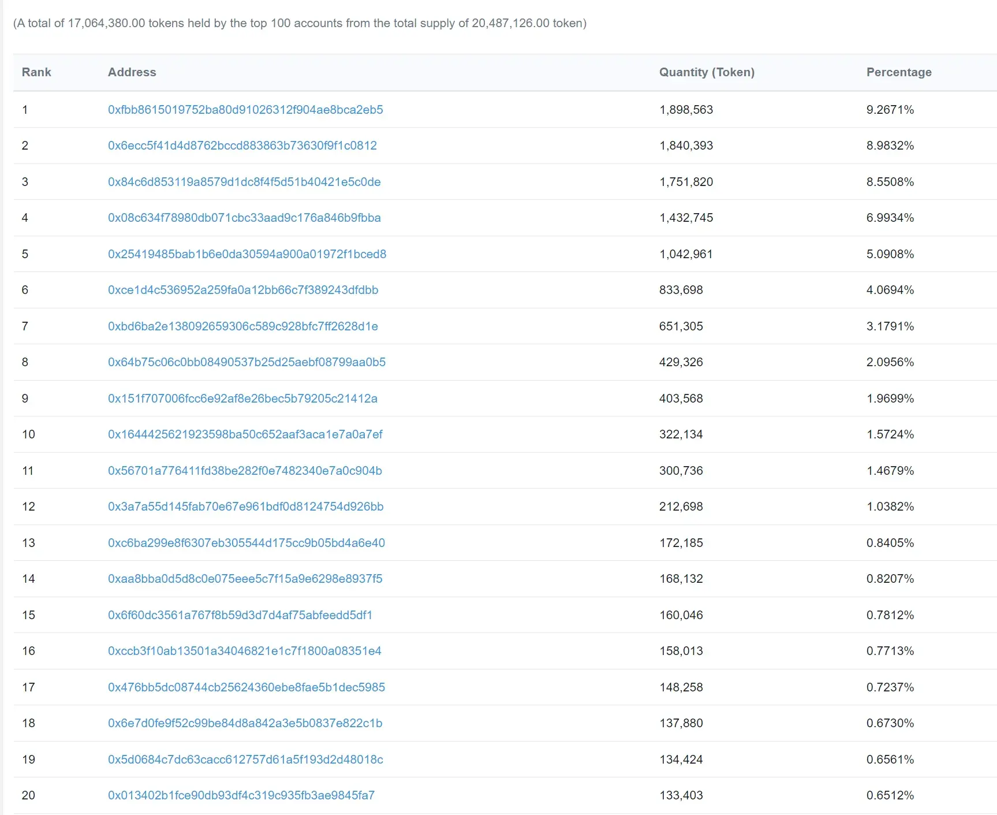This screenshot has width=997, height=815.
Task: Open rank 6 address 0xce1d4c536952
Action: pos(243,290)
